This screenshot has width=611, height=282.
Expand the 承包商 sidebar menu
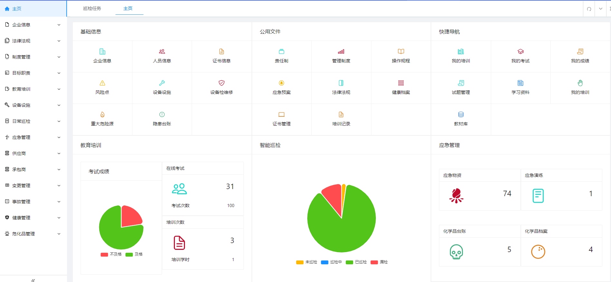(33, 169)
